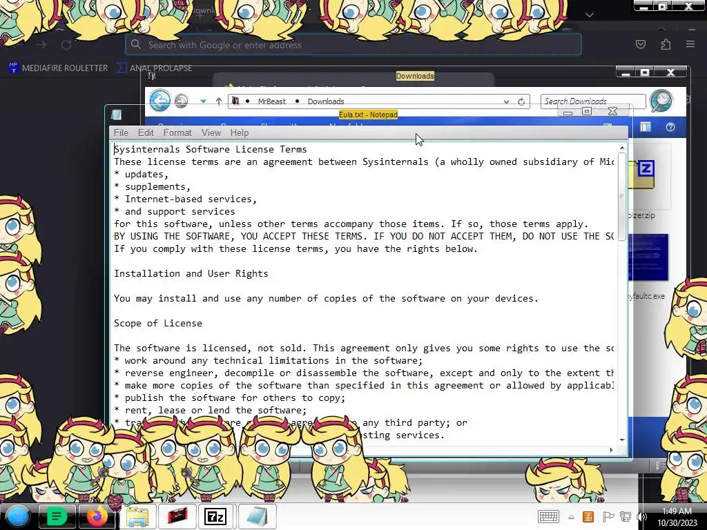Screen dimensions: 707x530
Task: Open the touch keyboard tray icon
Action: (x=548, y=516)
